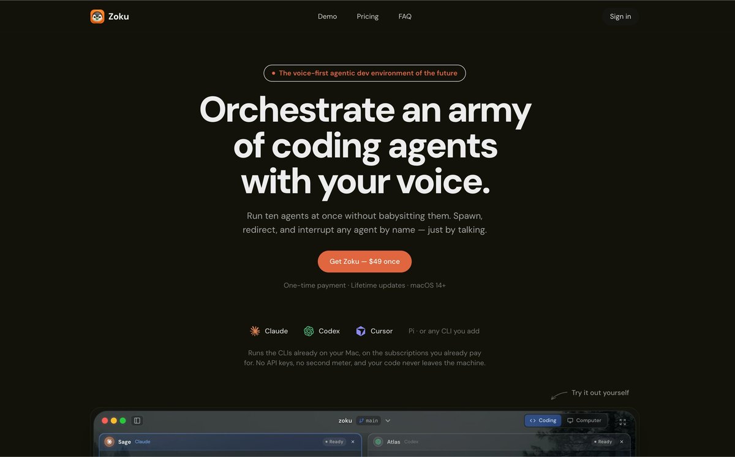
Task: Open the FAQ nav item
Action: click(x=405, y=17)
